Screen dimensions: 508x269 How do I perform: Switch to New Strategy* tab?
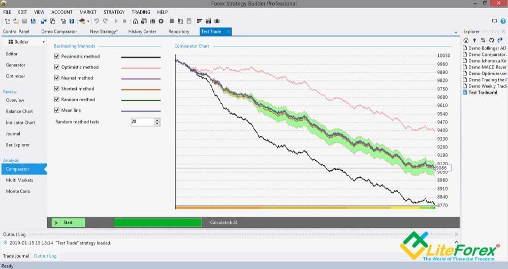click(x=104, y=32)
